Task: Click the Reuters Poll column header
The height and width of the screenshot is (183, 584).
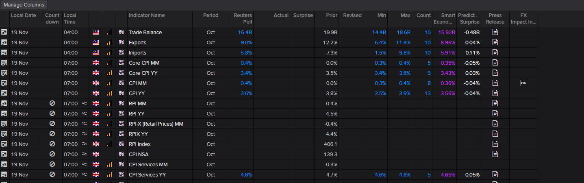Action: (x=243, y=18)
